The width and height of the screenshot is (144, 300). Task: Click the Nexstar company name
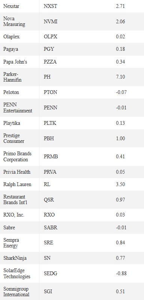point(11,6)
